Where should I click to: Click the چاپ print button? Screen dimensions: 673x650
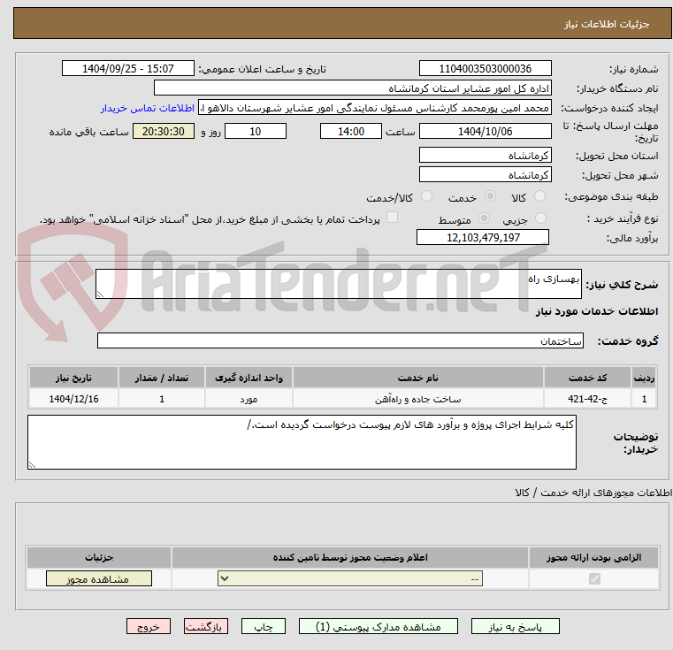coord(264,626)
